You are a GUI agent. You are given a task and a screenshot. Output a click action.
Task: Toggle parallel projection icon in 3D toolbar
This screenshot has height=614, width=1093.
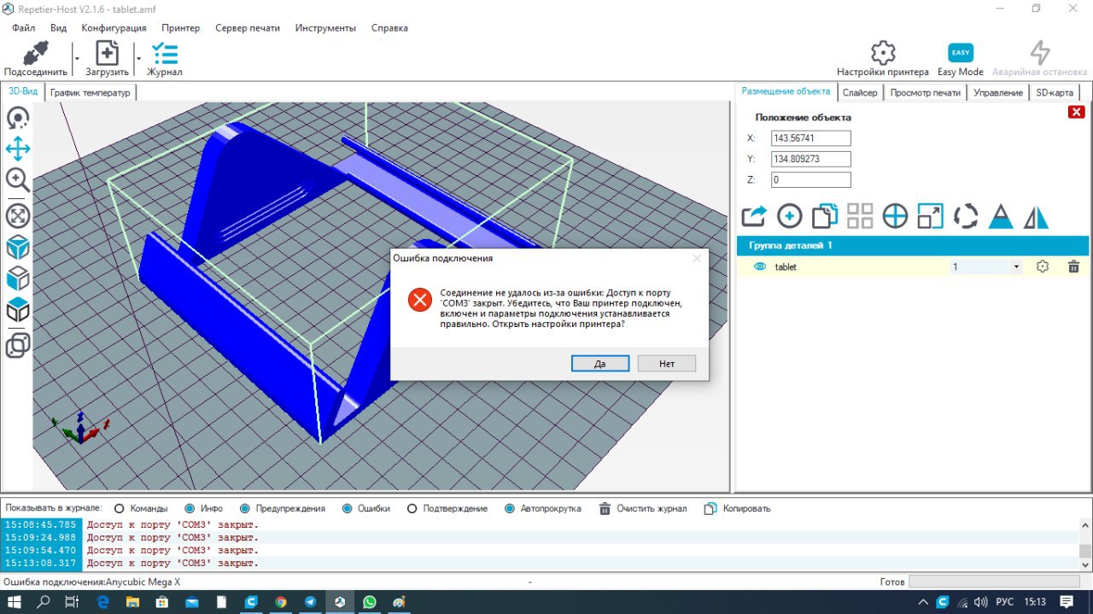[x=18, y=345]
